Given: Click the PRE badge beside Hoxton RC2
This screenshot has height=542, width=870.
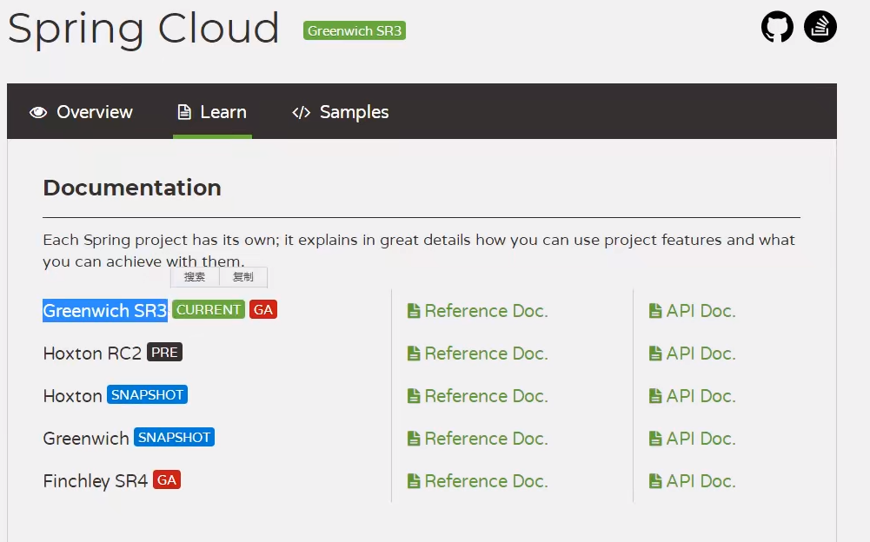Looking at the screenshot, I should (x=164, y=352).
